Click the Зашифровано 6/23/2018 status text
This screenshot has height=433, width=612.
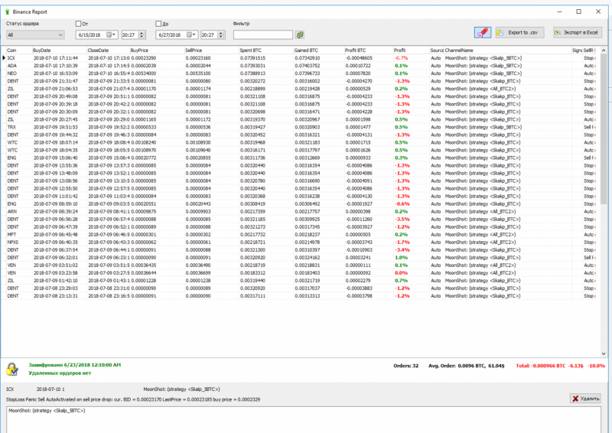point(74,365)
